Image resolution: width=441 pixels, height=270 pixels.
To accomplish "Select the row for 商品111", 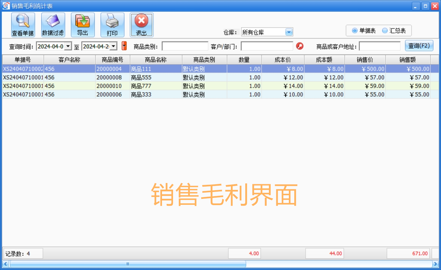I will coord(220,69).
